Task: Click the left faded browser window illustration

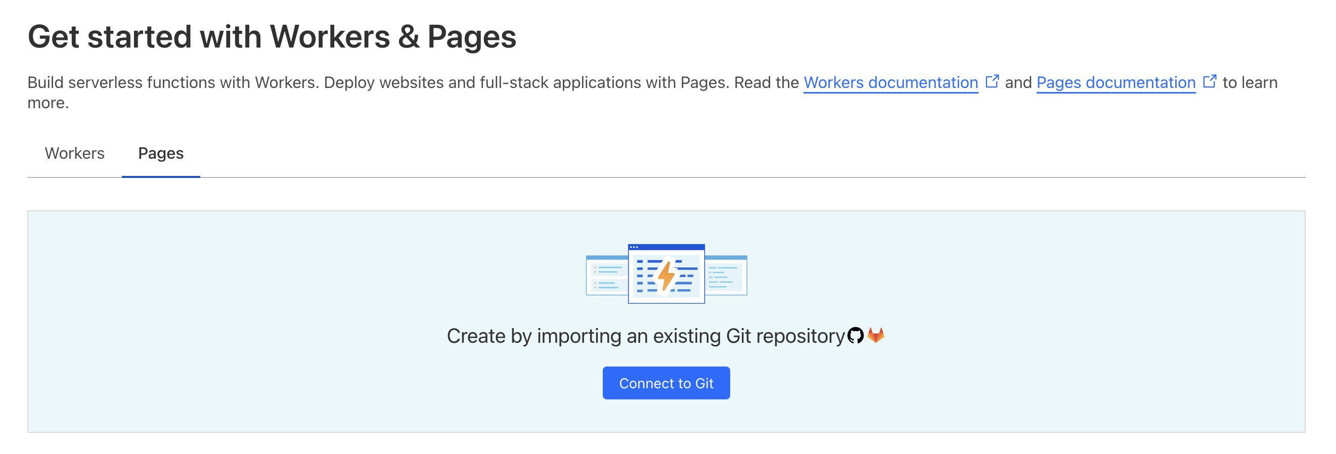Action: (x=606, y=276)
